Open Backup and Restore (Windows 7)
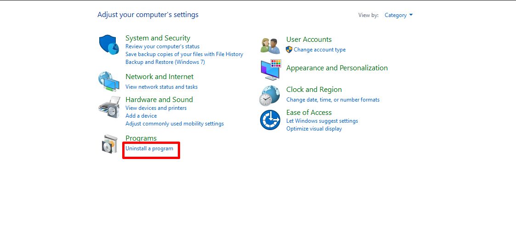 tap(165, 62)
